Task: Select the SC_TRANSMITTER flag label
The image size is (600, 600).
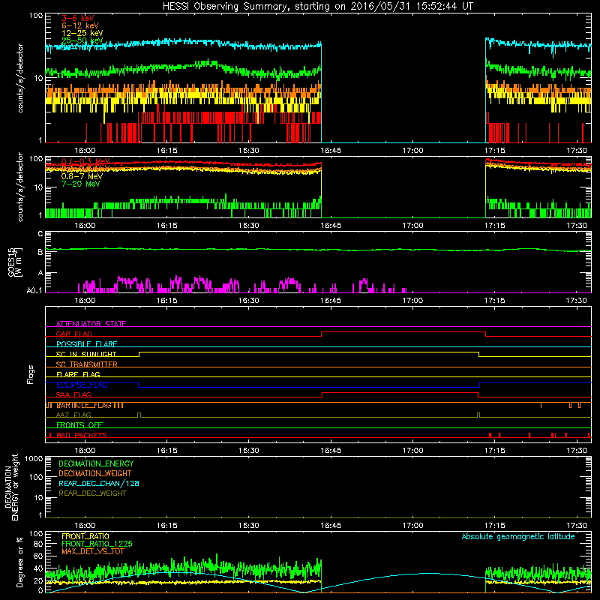Action: click(87, 364)
